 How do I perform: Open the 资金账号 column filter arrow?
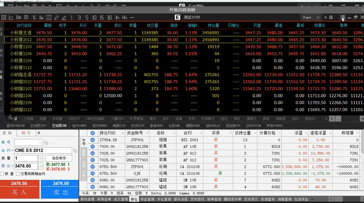[x=147, y=133]
